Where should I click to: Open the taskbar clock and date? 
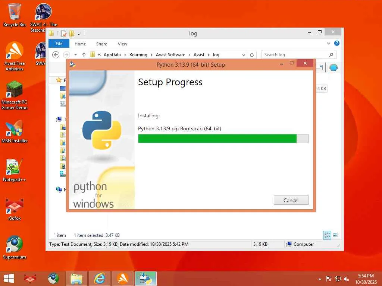click(366, 279)
